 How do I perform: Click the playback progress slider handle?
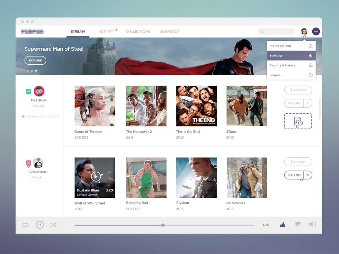pos(163,225)
